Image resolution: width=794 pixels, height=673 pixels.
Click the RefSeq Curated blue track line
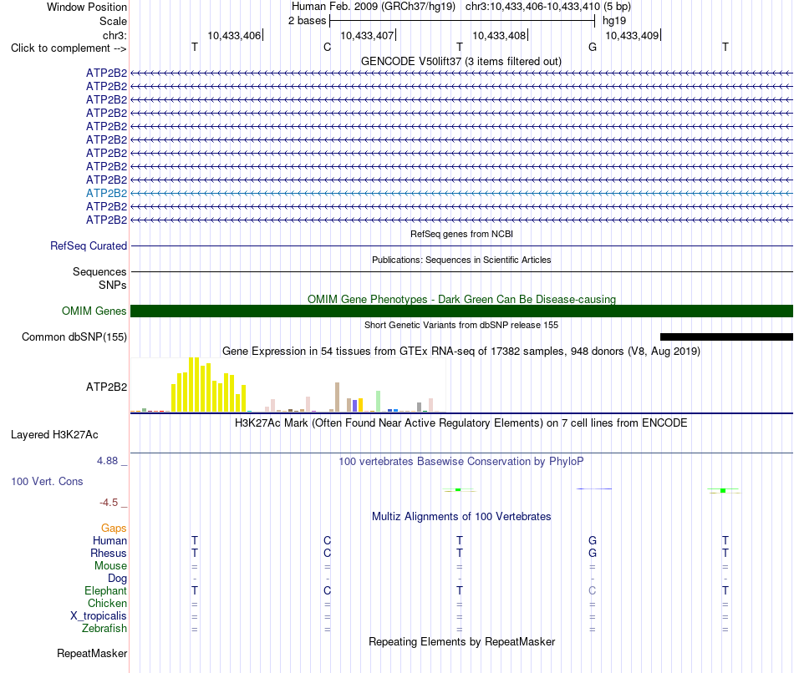point(461,246)
